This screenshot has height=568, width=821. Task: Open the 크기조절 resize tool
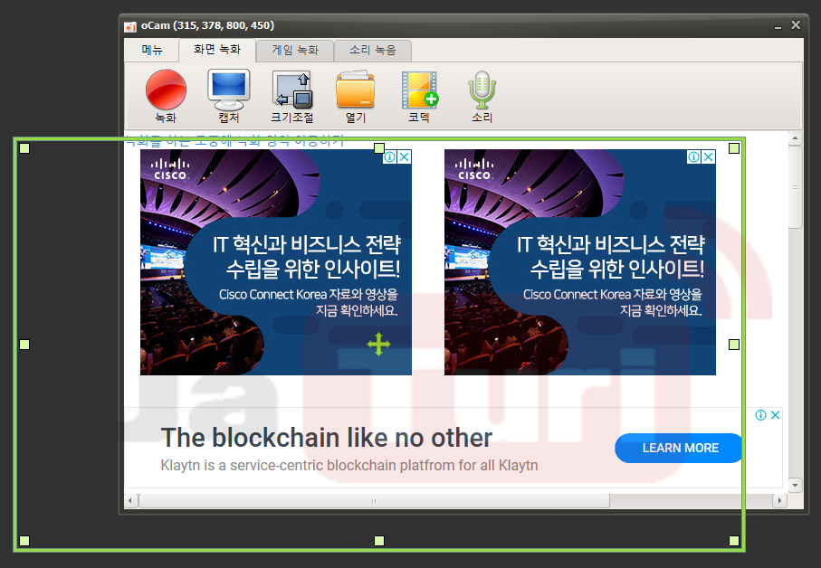[x=292, y=96]
